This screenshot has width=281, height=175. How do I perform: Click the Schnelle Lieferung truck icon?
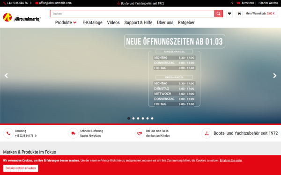pos(74,133)
